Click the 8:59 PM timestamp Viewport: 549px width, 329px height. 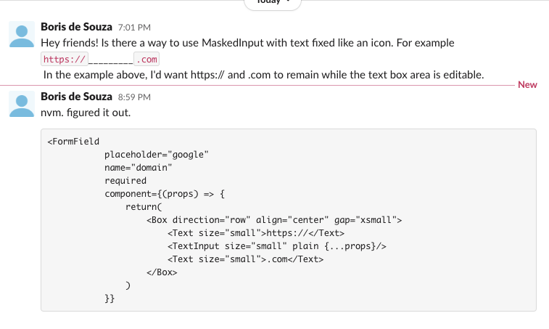pos(134,97)
